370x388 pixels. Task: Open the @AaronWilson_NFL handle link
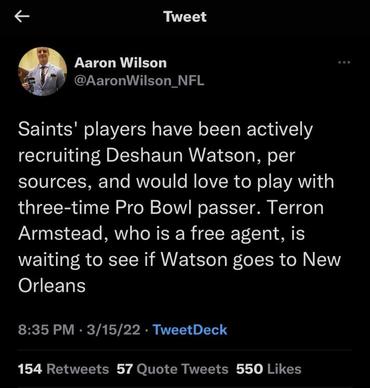(x=139, y=81)
